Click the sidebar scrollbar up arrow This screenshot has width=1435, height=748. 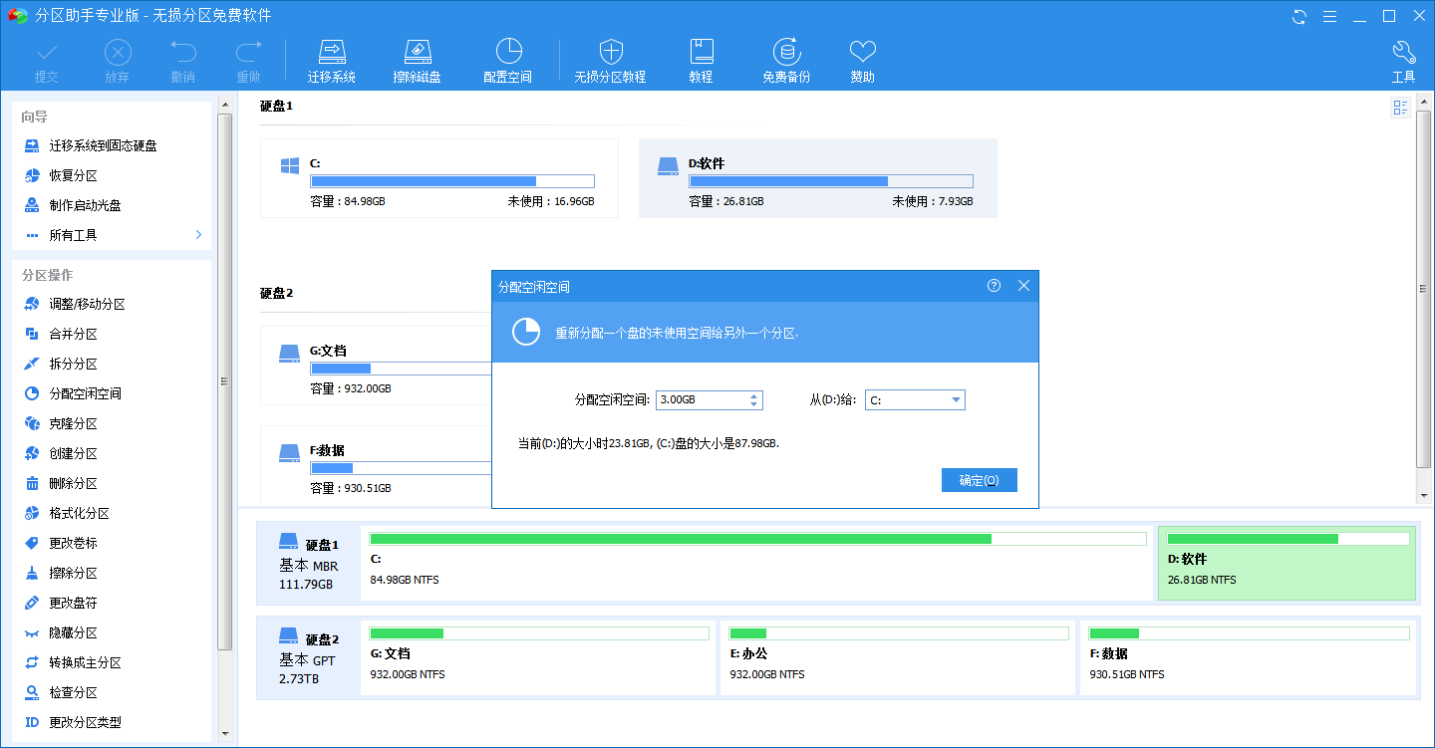pos(224,105)
